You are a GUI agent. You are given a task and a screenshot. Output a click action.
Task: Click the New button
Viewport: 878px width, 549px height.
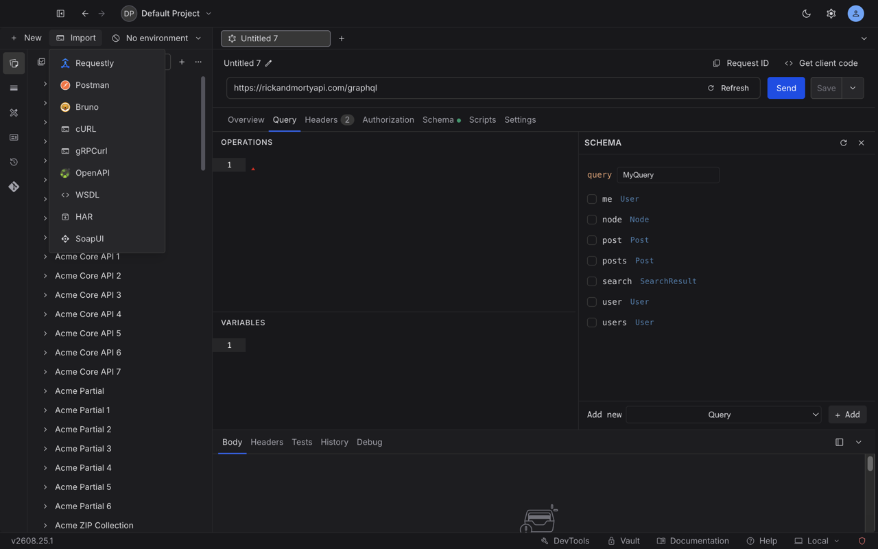pos(26,38)
